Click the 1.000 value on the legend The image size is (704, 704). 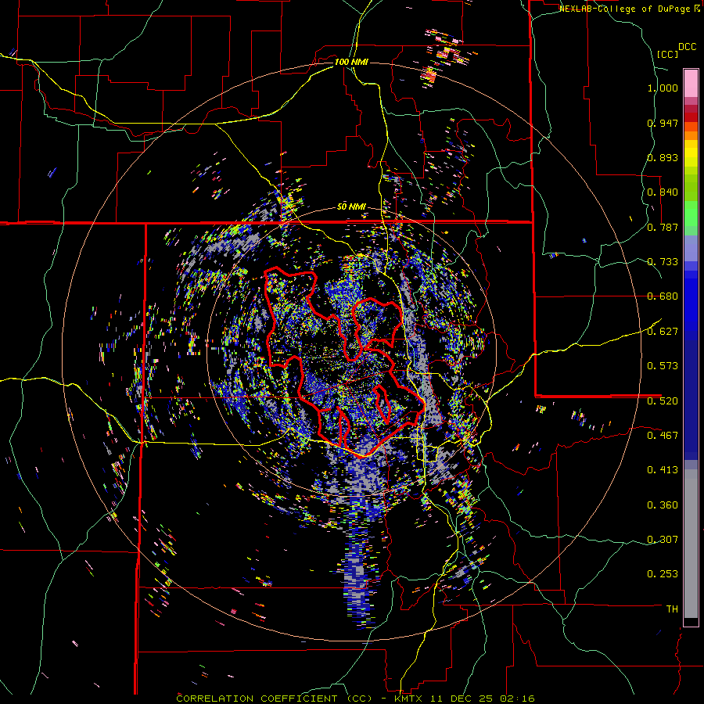coord(663,88)
